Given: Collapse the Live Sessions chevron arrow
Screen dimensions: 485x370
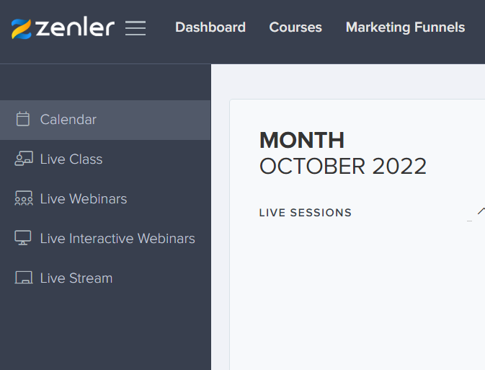Looking at the screenshot, I should 481,211.
